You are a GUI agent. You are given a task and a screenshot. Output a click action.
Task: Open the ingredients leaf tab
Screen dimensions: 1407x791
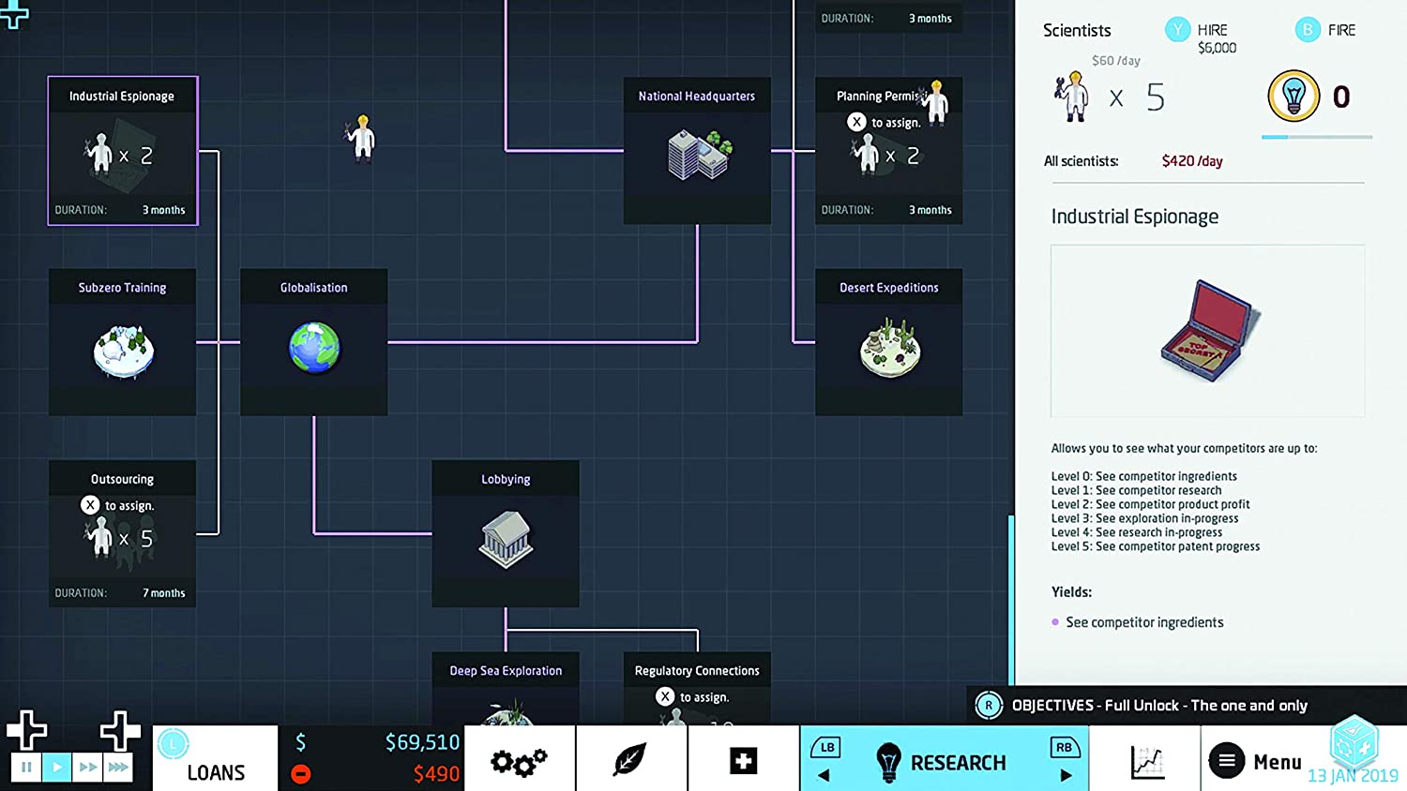point(630,760)
